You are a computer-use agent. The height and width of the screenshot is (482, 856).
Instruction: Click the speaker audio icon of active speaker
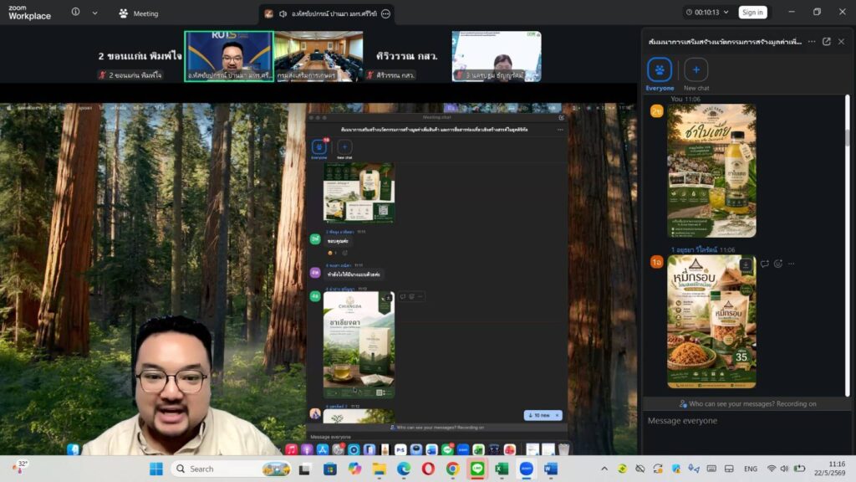point(283,13)
